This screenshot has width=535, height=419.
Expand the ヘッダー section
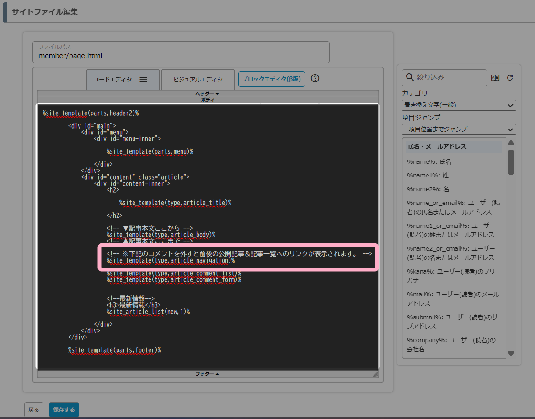(x=208, y=93)
